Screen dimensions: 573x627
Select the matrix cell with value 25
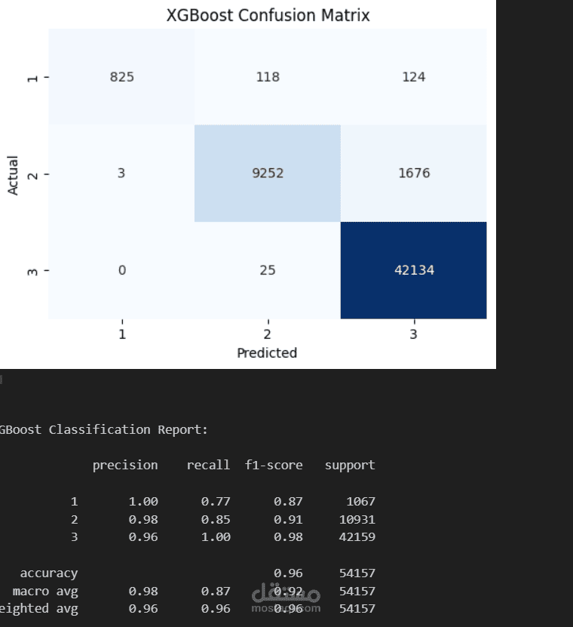(267, 270)
